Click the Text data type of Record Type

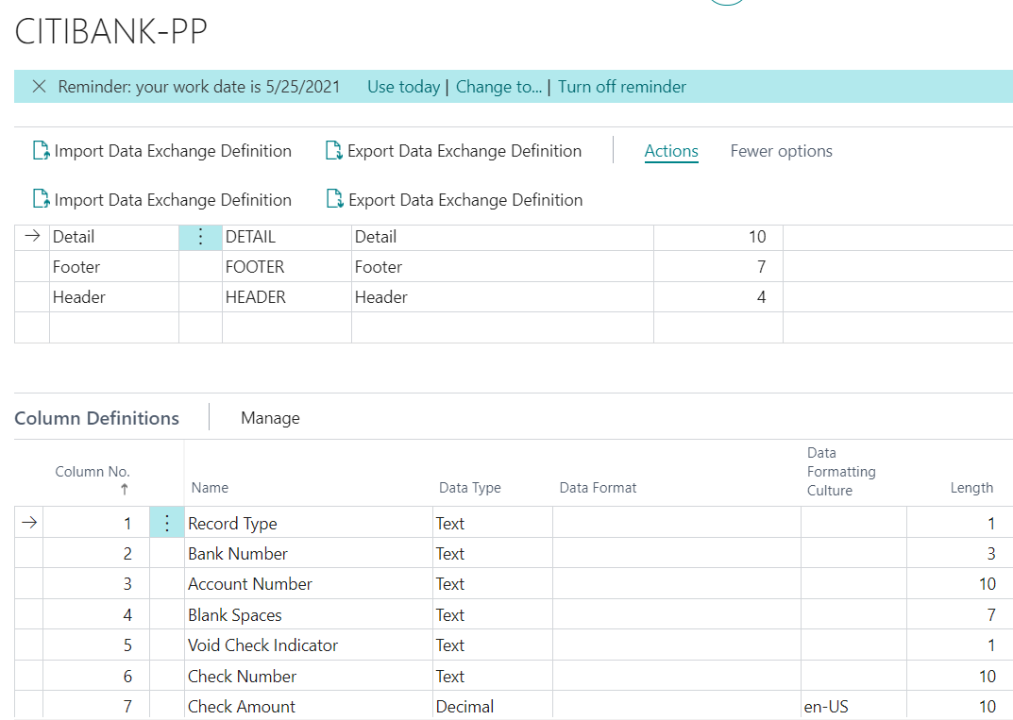(x=492, y=523)
